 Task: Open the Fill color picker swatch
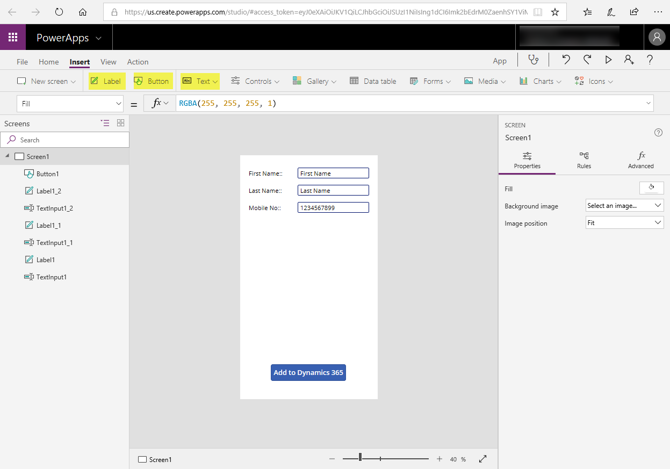[x=651, y=188]
